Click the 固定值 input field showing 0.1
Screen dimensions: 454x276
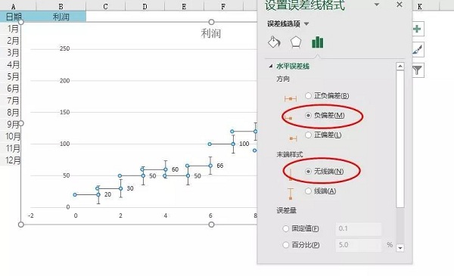pos(359,228)
